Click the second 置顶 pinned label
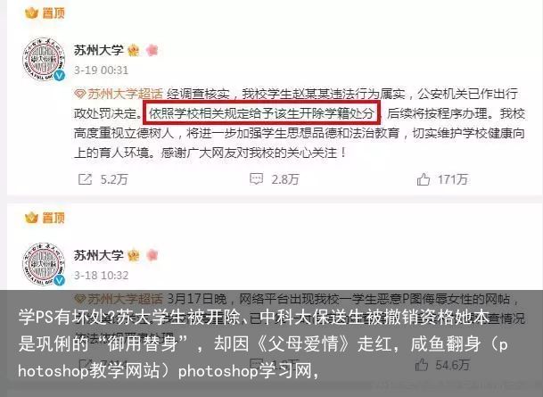 click(x=45, y=218)
